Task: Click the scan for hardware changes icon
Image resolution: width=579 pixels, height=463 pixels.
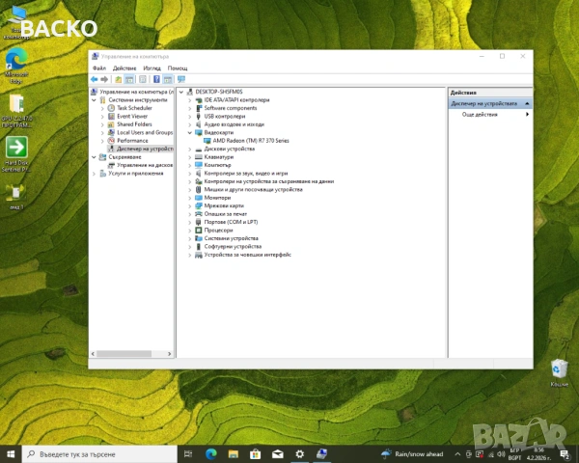Action: [179, 79]
